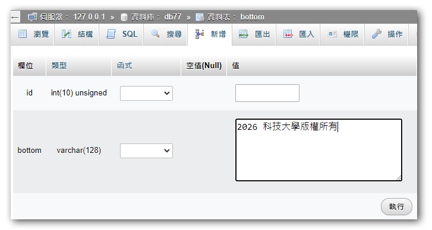The height and width of the screenshot is (230, 432).
Task: Click the 瀏覽 browse tab icon
Action: tap(23, 34)
